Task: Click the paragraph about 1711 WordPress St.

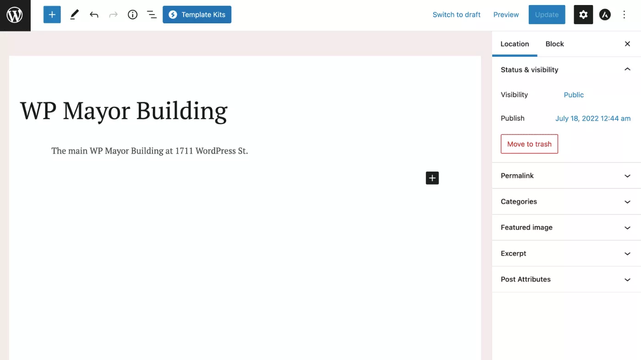Action: (x=150, y=151)
